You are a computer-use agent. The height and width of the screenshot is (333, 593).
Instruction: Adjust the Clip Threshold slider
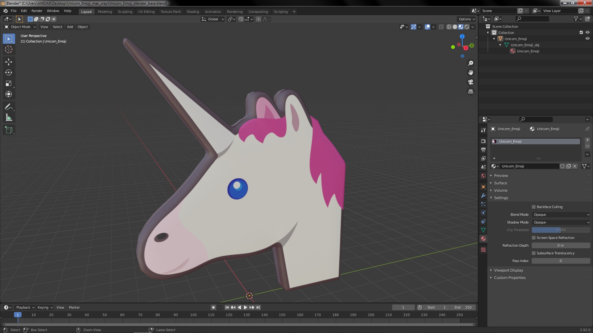pos(561,230)
